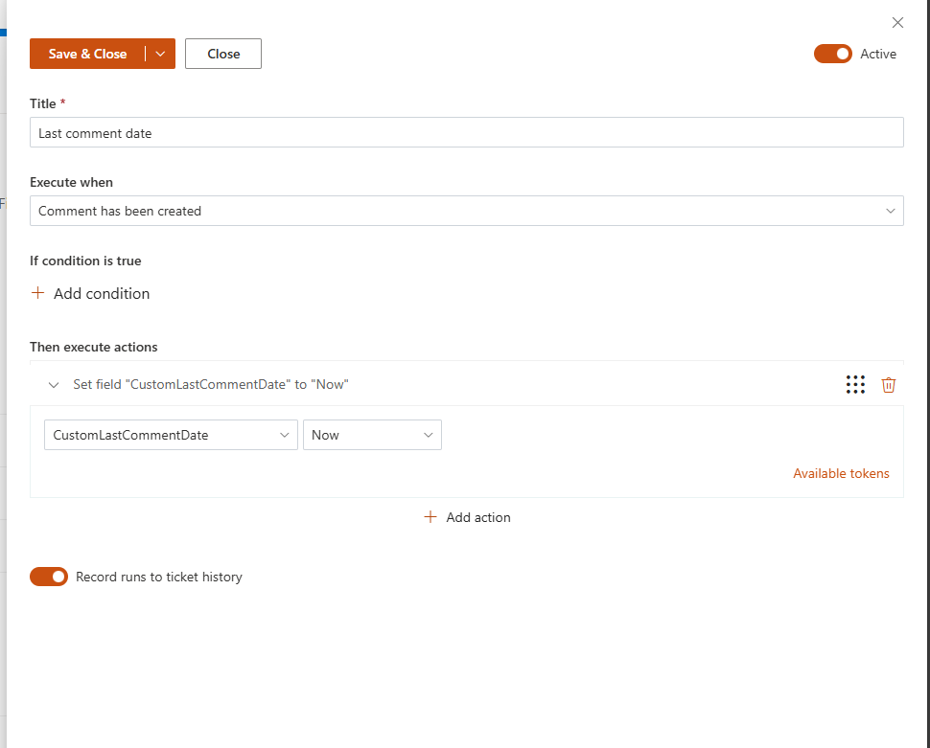Expand the Now value dropdown
Viewport: 930px width, 748px height.
(x=372, y=435)
